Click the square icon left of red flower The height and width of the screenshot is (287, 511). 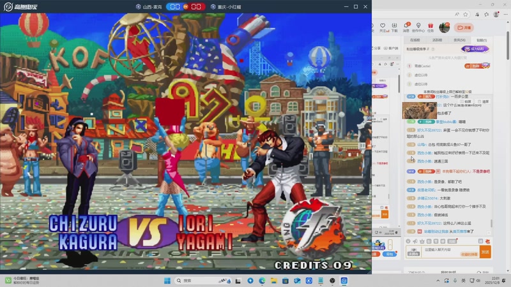click(x=480, y=241)
